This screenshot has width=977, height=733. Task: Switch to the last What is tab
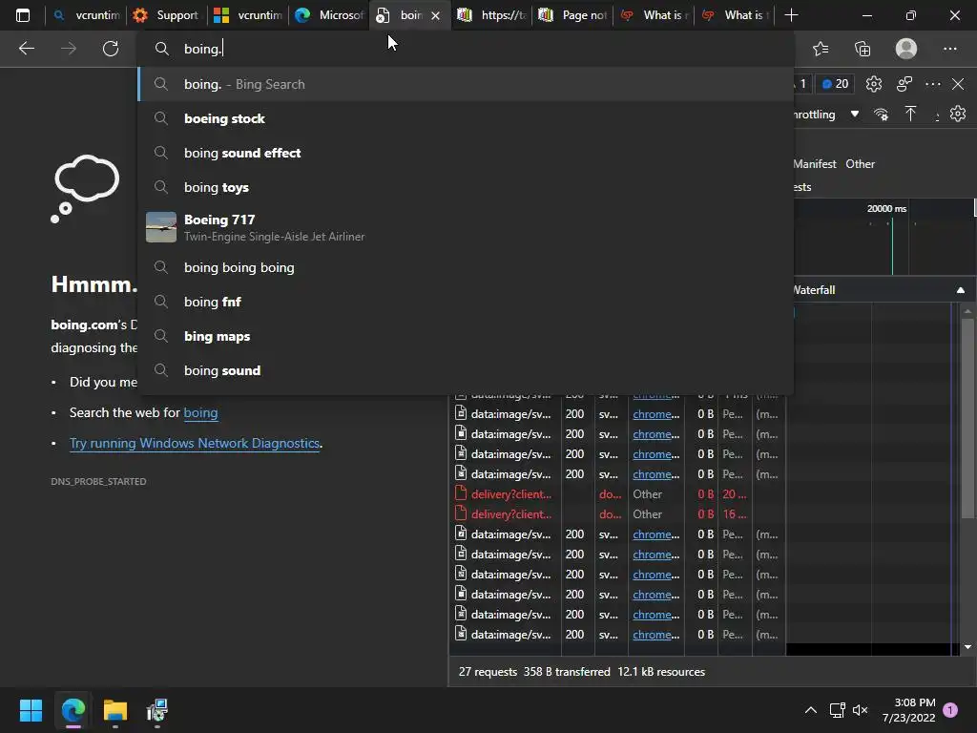point(736,15)
